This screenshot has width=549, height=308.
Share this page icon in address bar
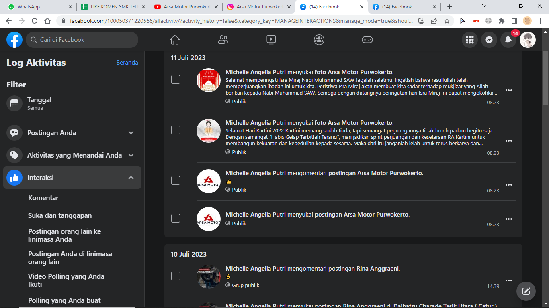(x=434, y=21)
